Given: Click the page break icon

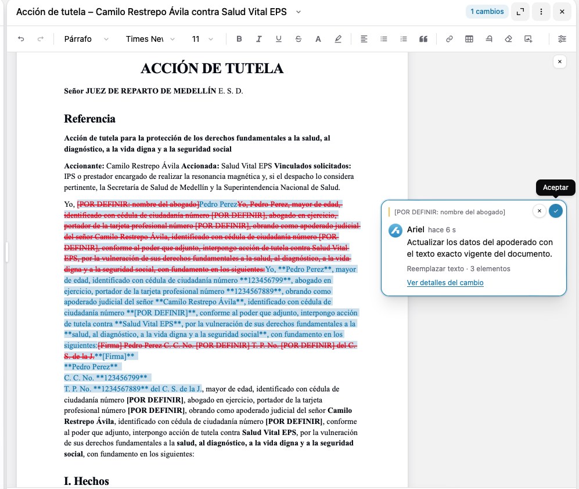Looking at the screenshot, I should [x=489, y=39].
